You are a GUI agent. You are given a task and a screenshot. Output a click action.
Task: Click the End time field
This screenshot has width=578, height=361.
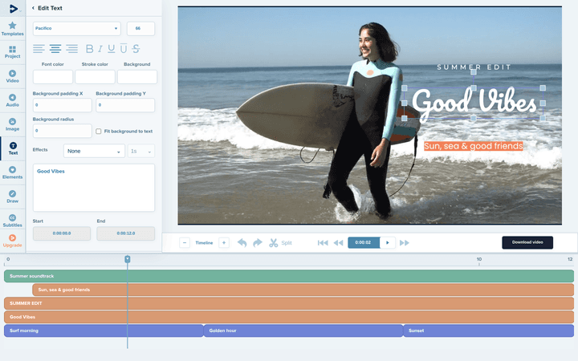pos(126,233)
